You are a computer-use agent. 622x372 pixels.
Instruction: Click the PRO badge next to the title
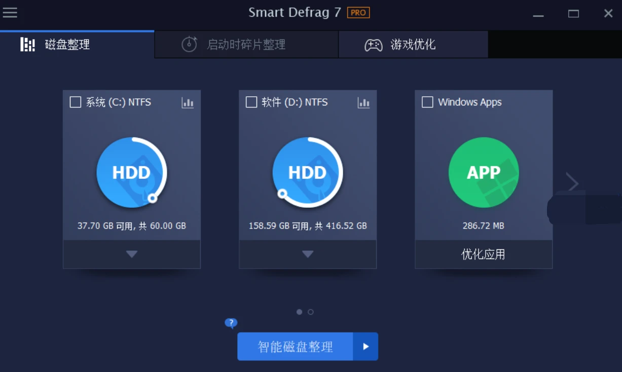(x=358, y=13)
